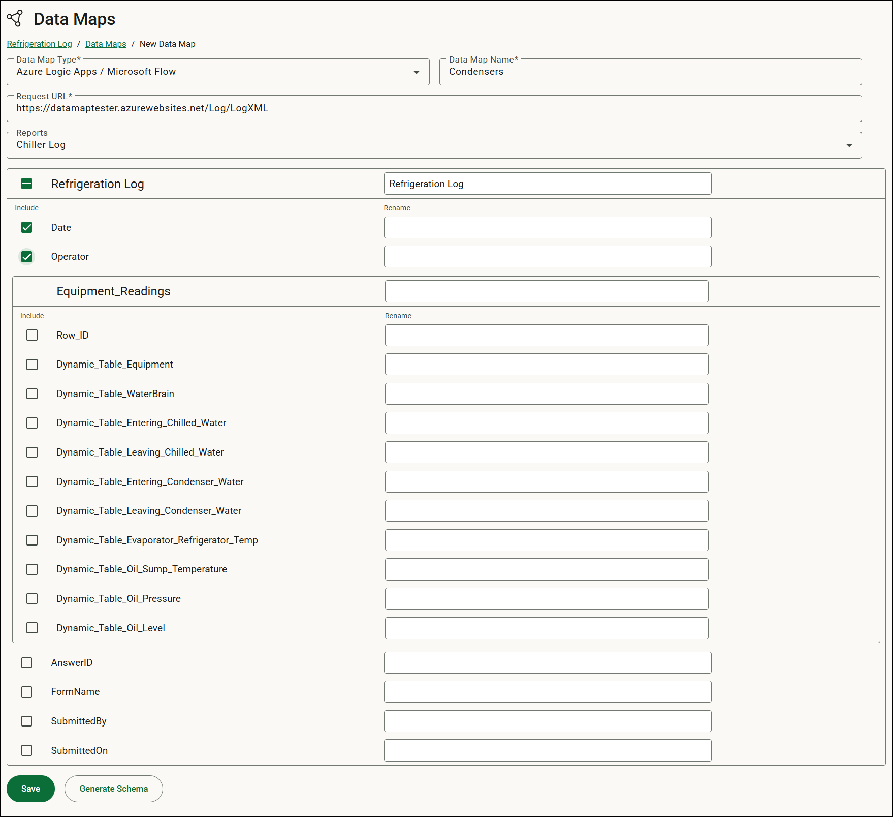The image size is (893, 817).
Task: Expand the Reports dropdown showing Chiller Log
Action: pos(849,145)
